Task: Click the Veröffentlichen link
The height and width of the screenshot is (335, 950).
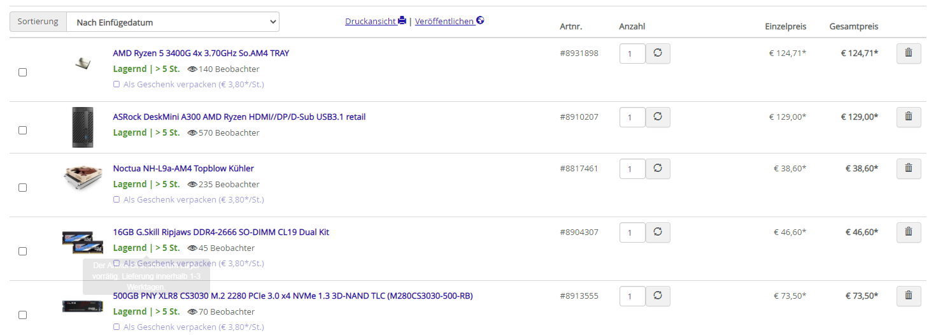Action: pyautogui.click(x=449, y=21)
